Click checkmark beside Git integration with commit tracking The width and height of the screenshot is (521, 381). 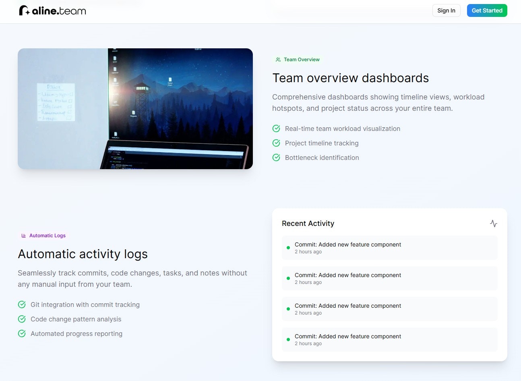click(22, 304)
